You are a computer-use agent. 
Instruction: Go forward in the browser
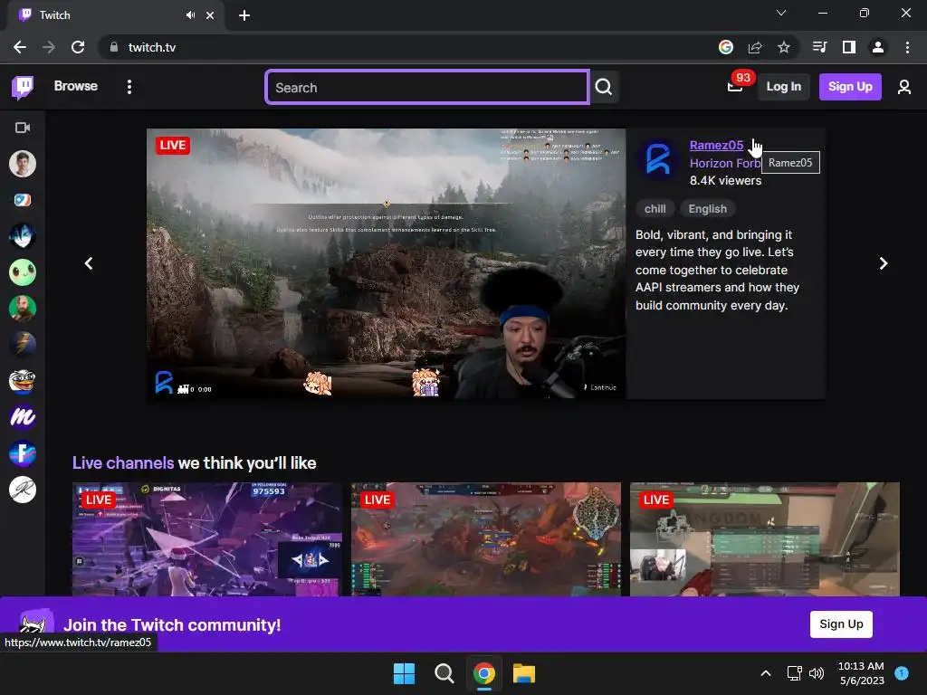coord(49,47)
